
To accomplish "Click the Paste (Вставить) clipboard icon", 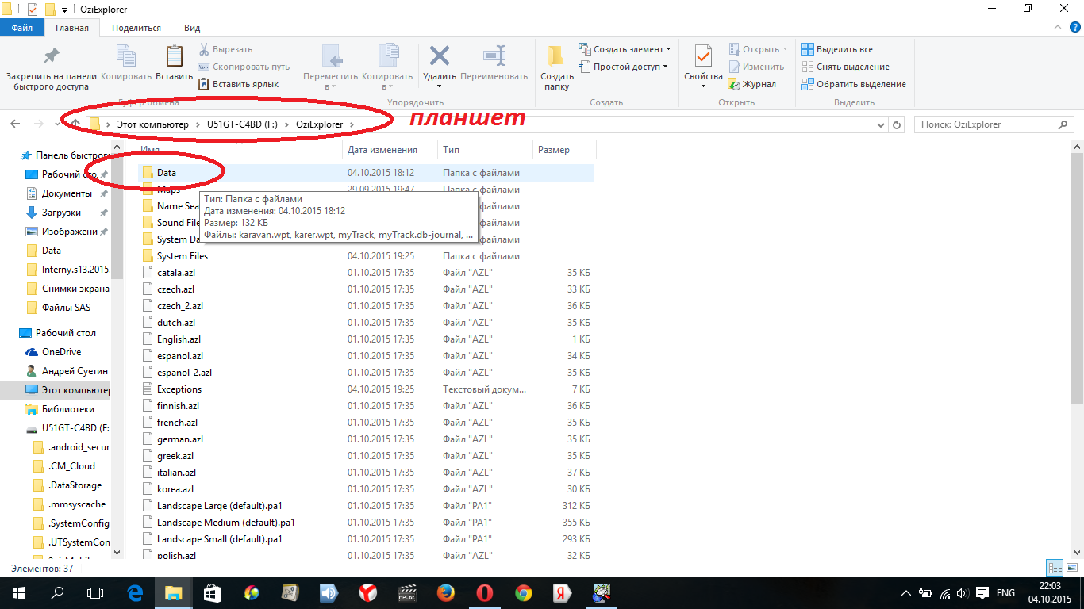I will coord(174,57).
